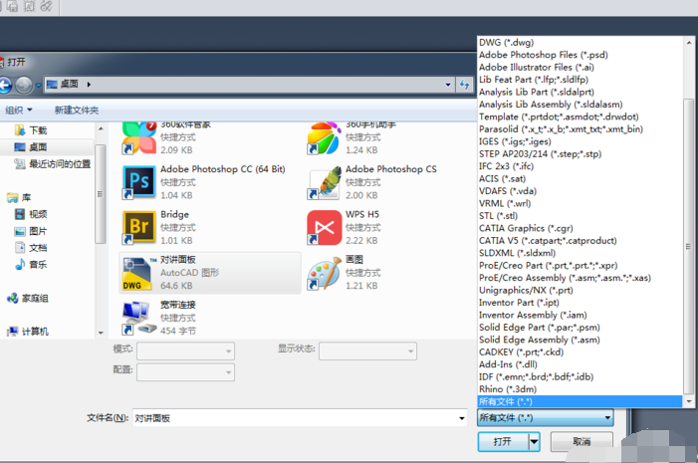Choose Rhino (*.3dm) file type

coord(581,389)
